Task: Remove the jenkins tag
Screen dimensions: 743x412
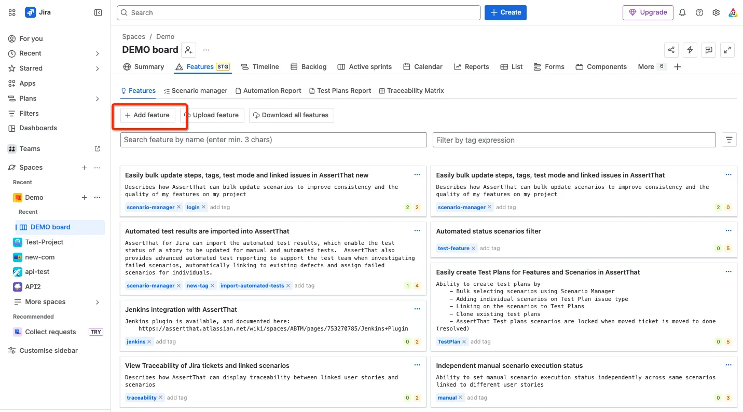Action: tap(149, 341)
